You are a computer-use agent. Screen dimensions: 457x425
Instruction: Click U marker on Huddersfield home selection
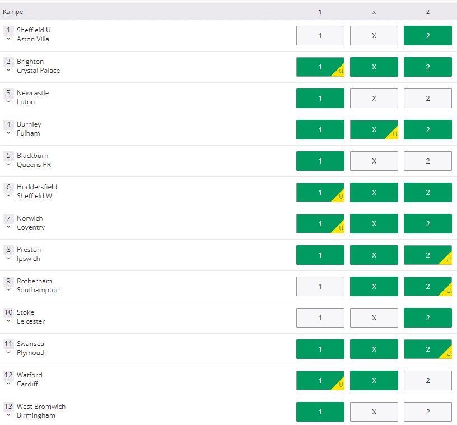click(x=341, y=197)
